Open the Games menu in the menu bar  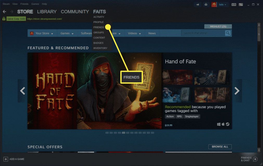35,4
